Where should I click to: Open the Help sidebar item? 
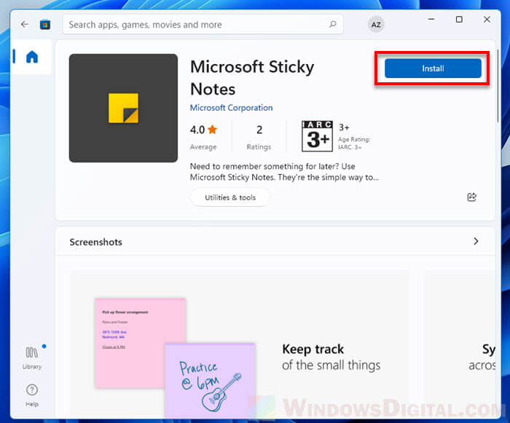32,395
